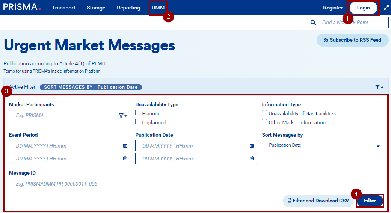
Task: Open the Transport menu
Action: (x=63, y=8)
